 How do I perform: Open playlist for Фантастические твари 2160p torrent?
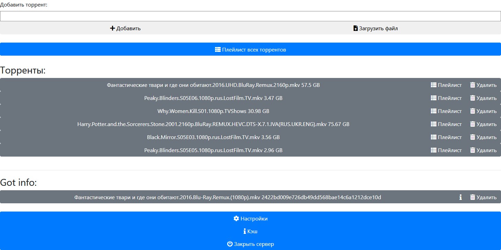pyautogui.click(x=446, y=85)
